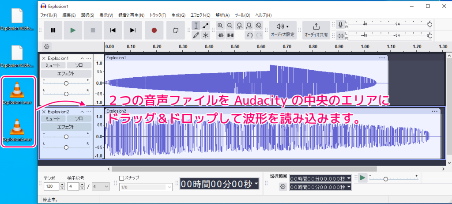Image resolution: width=452 pixels, height=204 pixels.
Task: Open timeline options gear icon
Action: [x=47, y=46]
